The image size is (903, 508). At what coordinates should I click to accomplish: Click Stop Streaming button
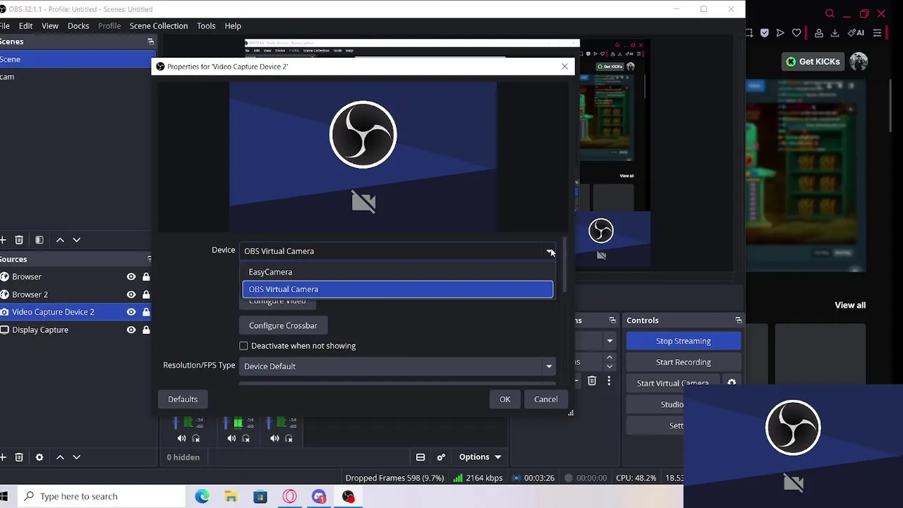tap(684, 341)
